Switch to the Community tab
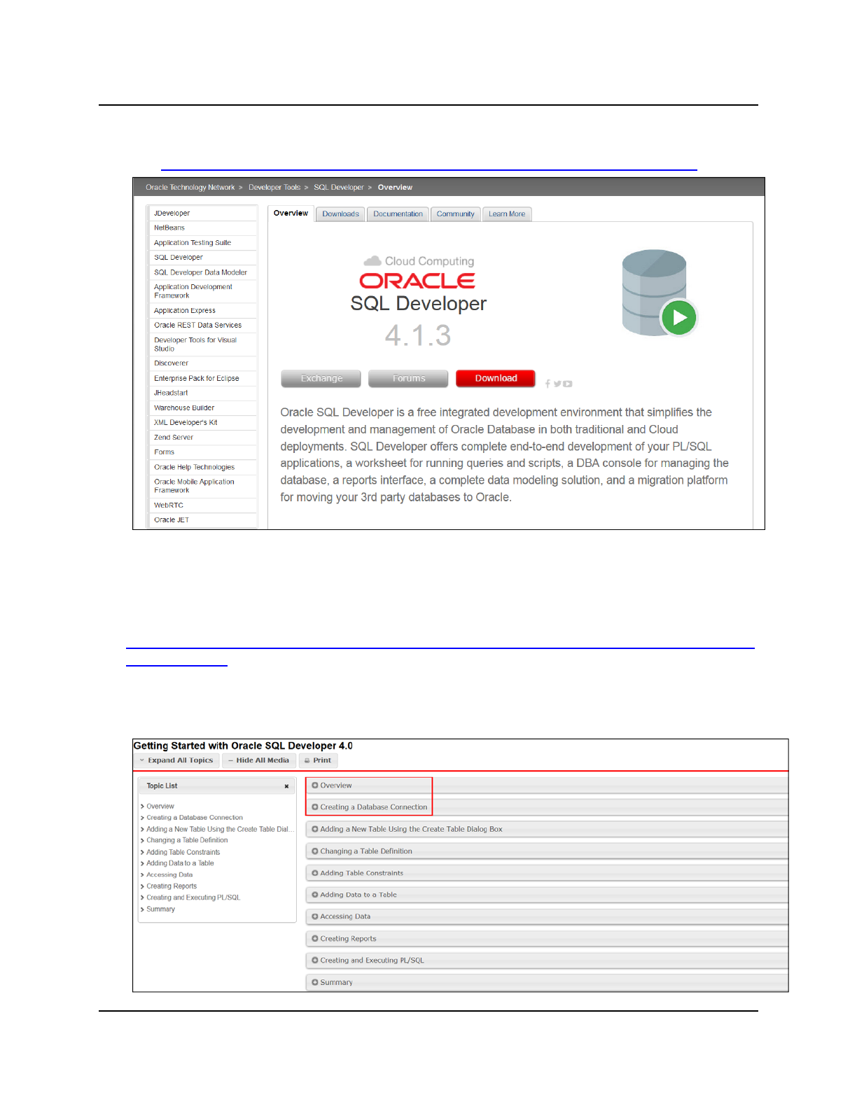857x1109 pixels. tap(455, 214)
